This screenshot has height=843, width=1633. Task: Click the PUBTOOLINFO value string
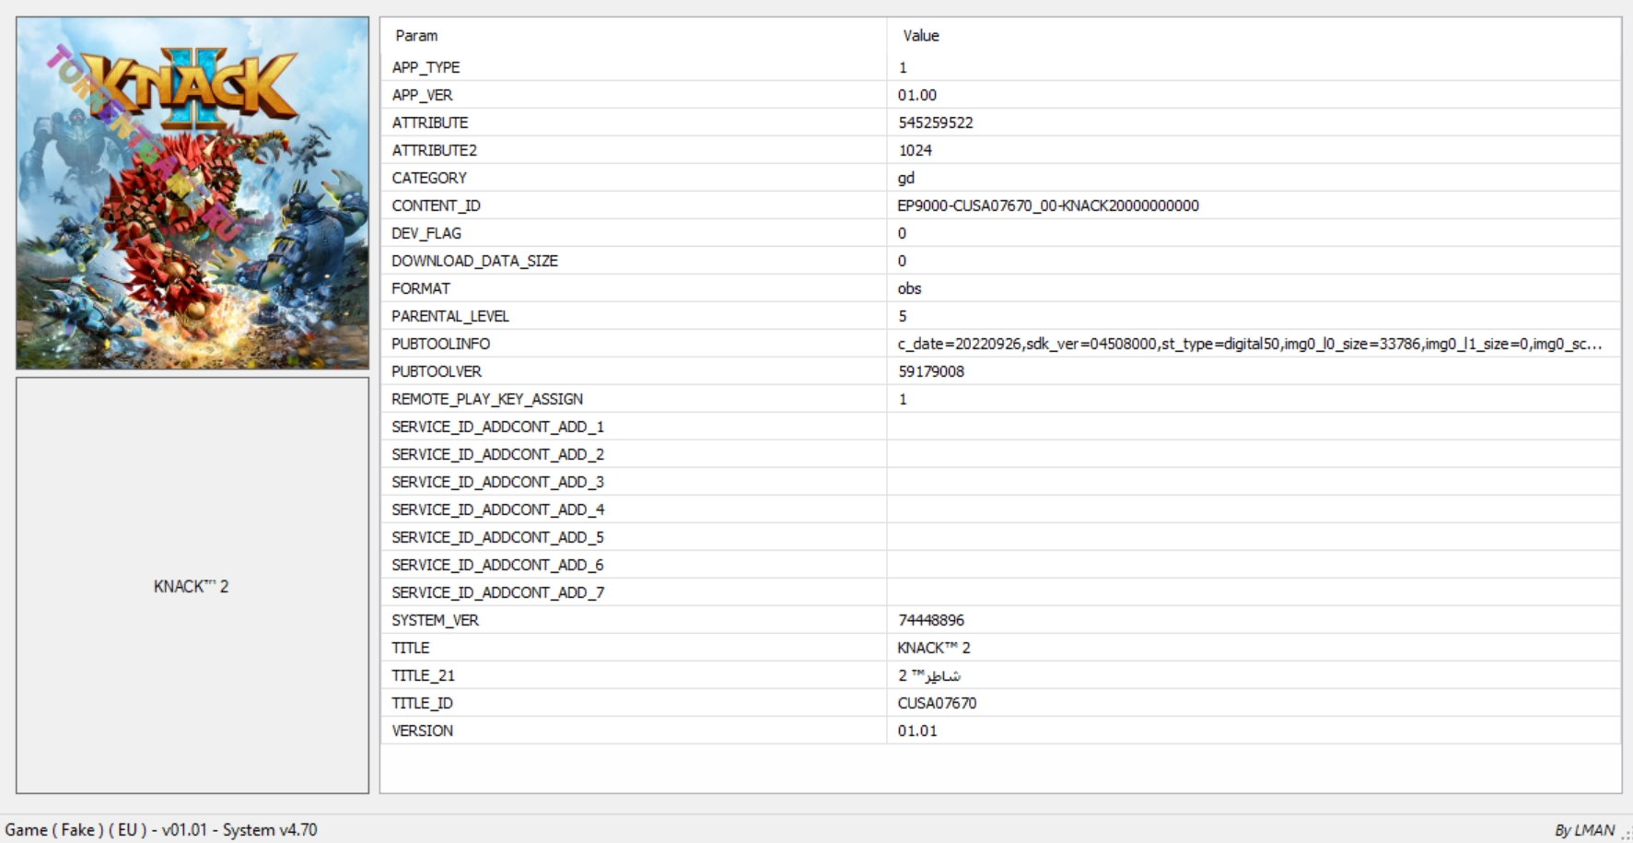[x=1249, y=344]
